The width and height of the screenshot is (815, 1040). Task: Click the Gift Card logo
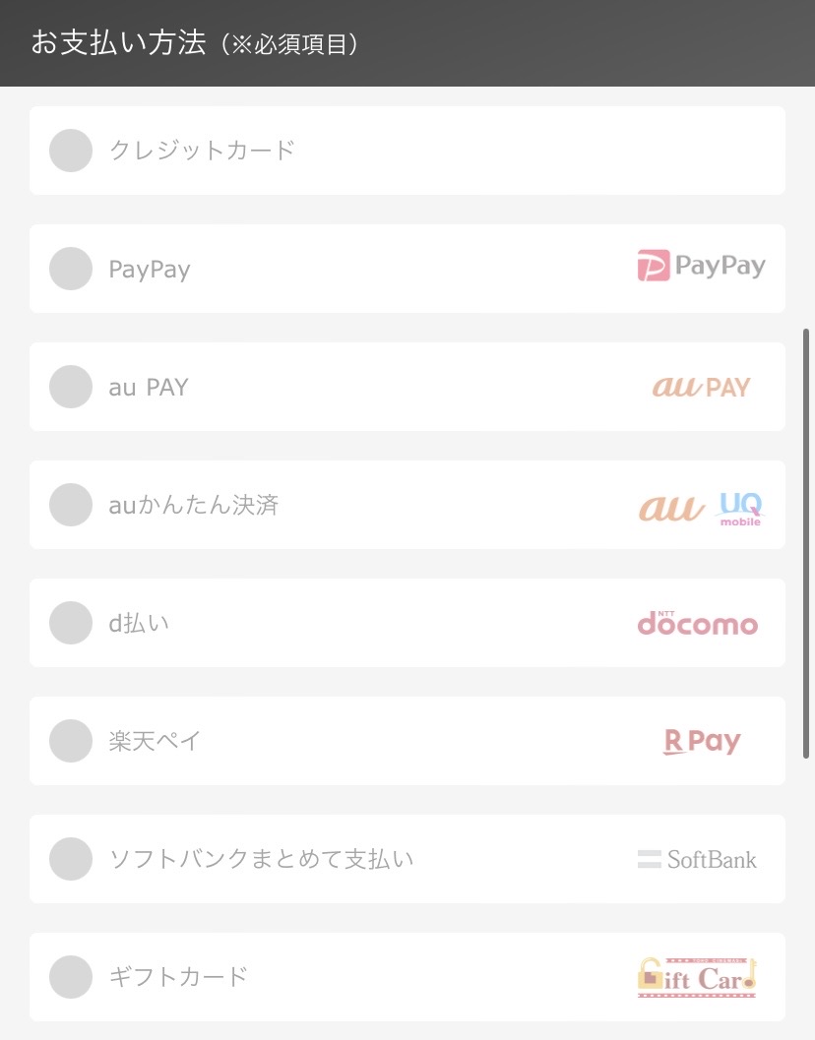point(697,978)
